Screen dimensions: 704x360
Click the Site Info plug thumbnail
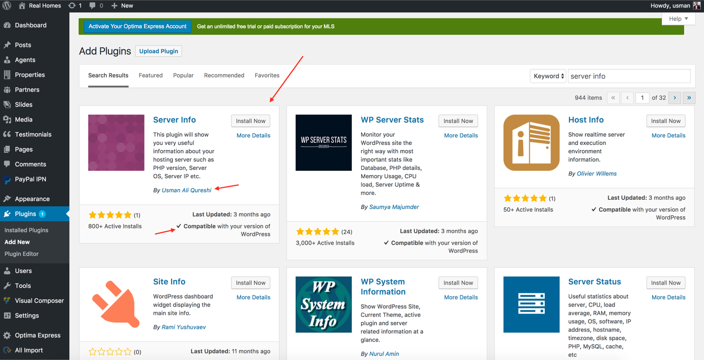pos(116,305)
